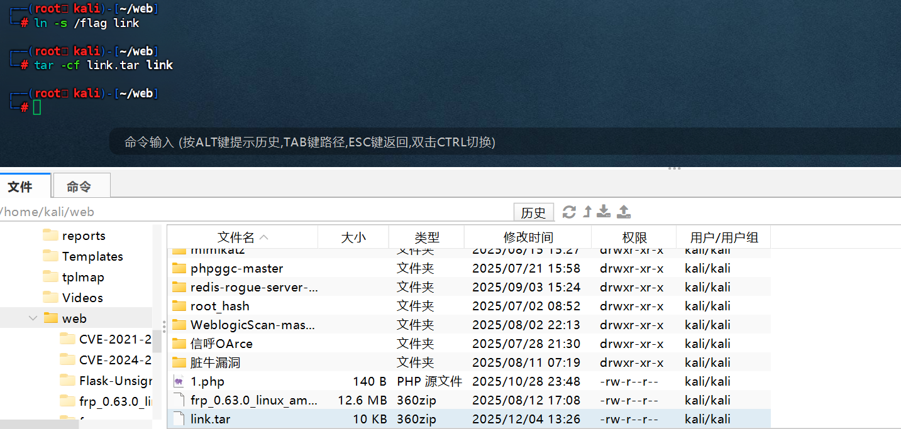Click the upload file icon in toolbar

tap(623, 212)
